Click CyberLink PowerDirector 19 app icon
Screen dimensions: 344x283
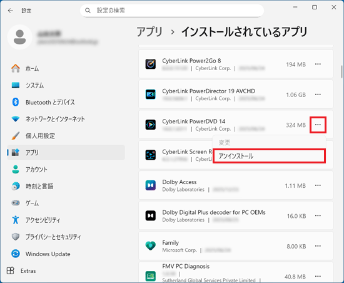coord(151,95)
